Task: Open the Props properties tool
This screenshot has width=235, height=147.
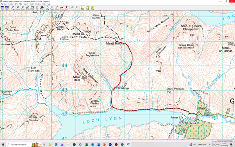Action: point(12,8)
